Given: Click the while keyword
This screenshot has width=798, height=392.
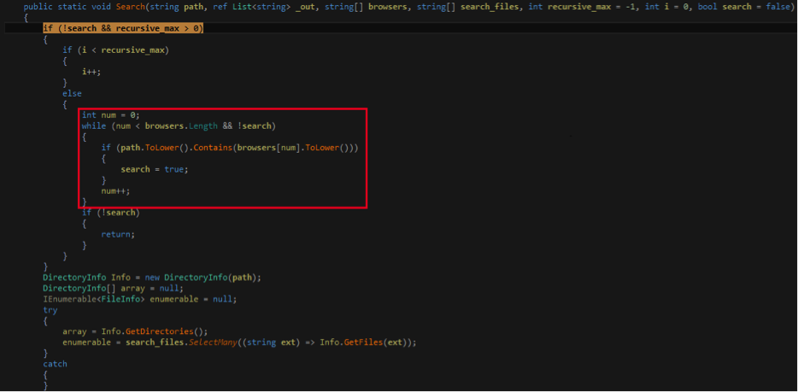Looking at the screenshot, I should (94, 126).
